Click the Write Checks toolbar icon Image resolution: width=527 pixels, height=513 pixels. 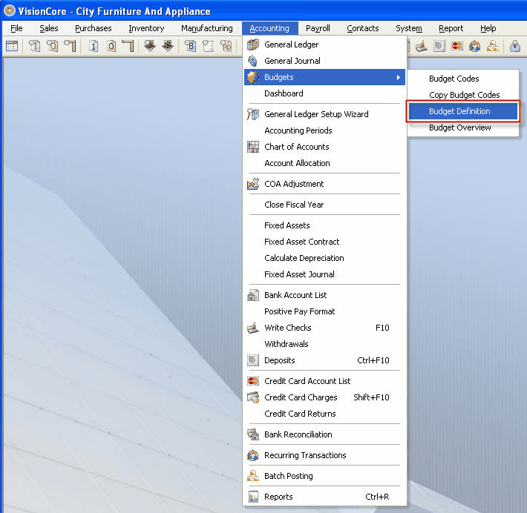point(421,46)
